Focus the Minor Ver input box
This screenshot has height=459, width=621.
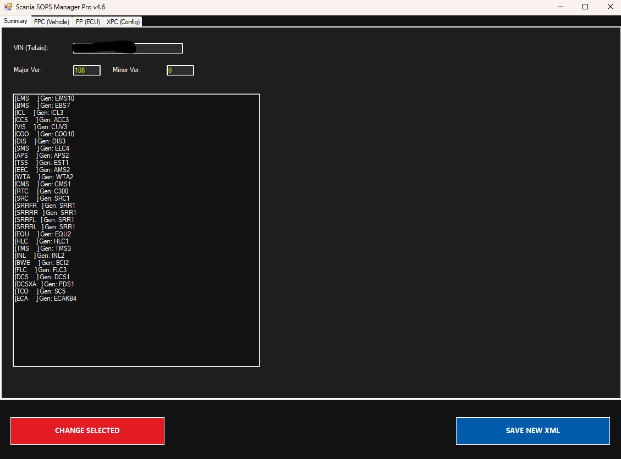(180, 70)
